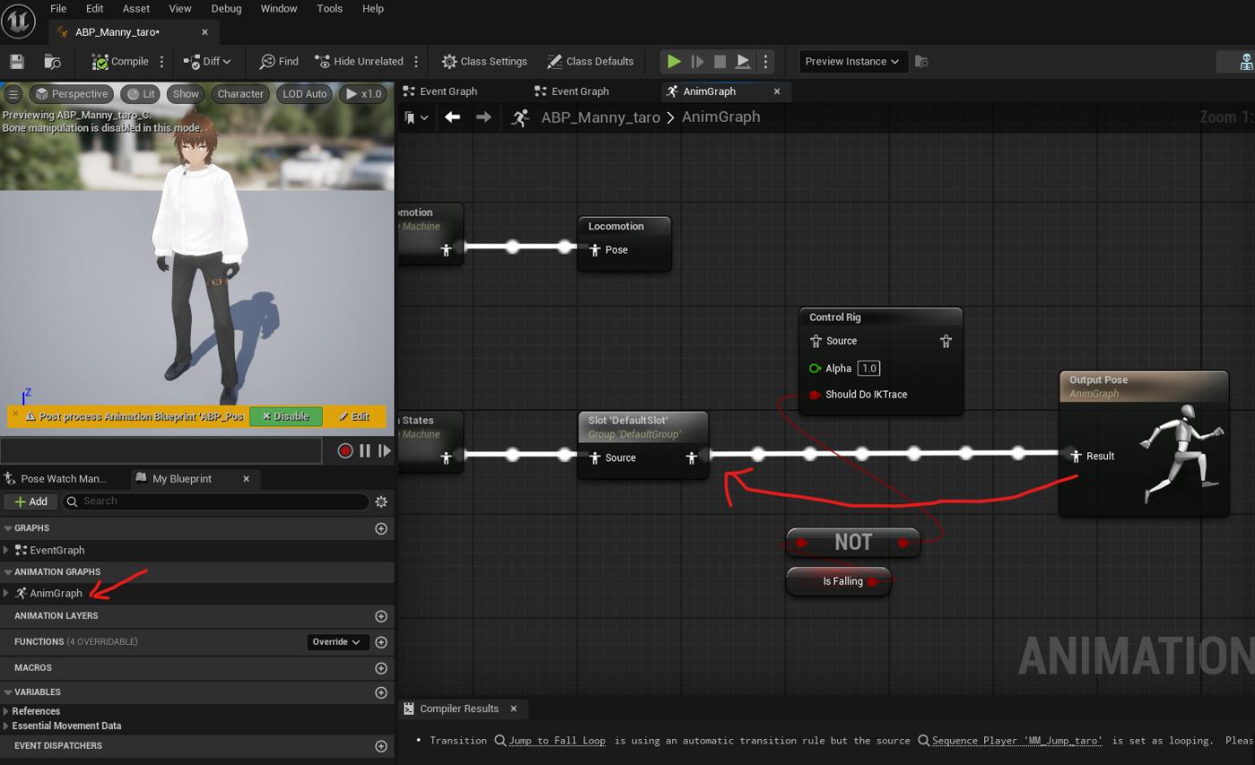1255x765 pixels.
Task: Add a new variable with the plus icon
Action: click(381, 692)
